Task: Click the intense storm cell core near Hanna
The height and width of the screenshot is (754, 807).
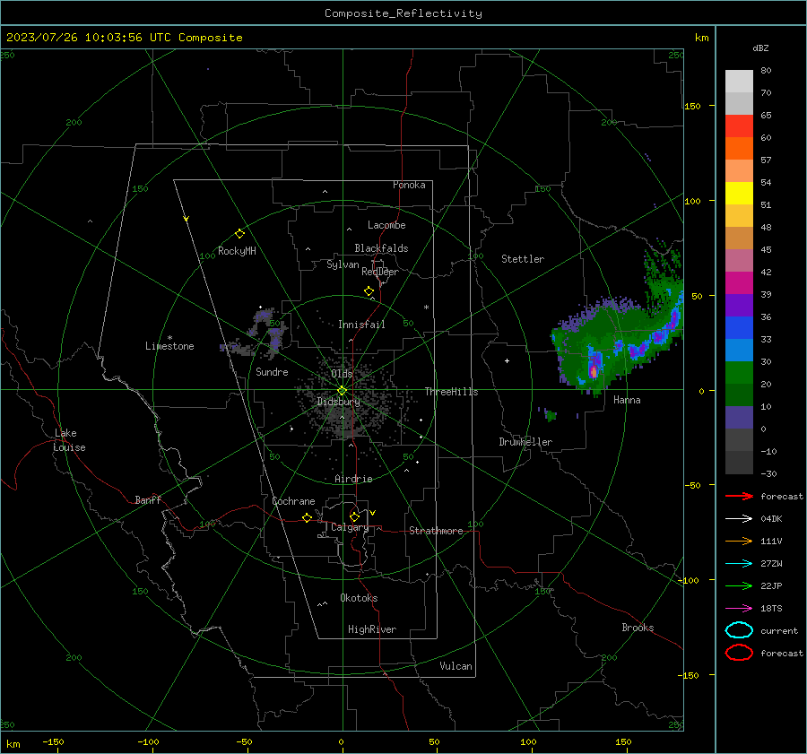Action: [x=594, y=370]
